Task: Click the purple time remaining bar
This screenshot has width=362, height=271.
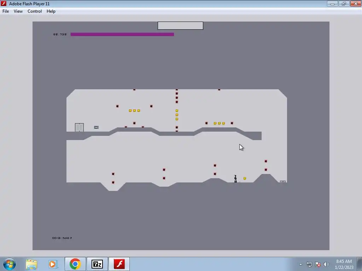Action: pyautogui.click(x=122, y=34)
